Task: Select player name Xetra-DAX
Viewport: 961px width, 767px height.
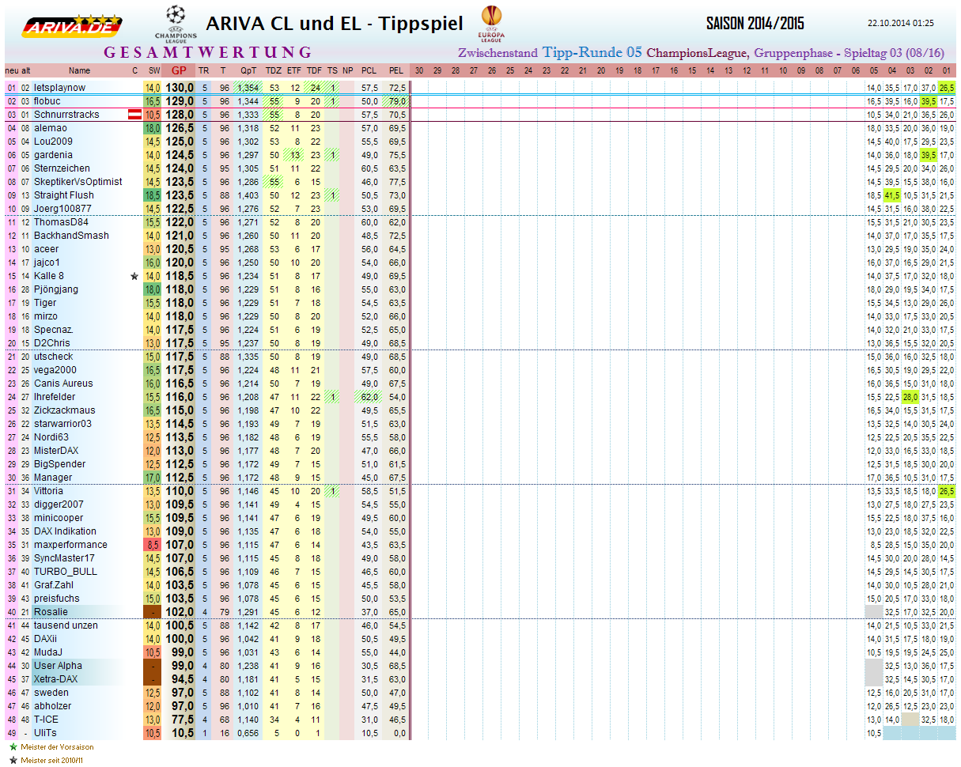Action: pos(57,679)
